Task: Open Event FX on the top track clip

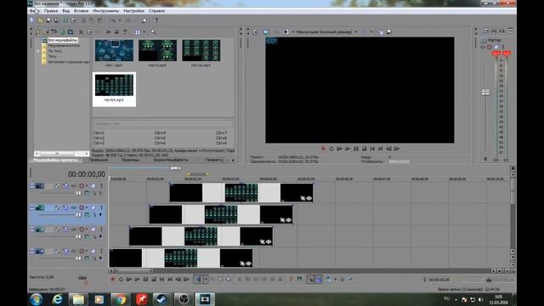Action: pos(309,198)
